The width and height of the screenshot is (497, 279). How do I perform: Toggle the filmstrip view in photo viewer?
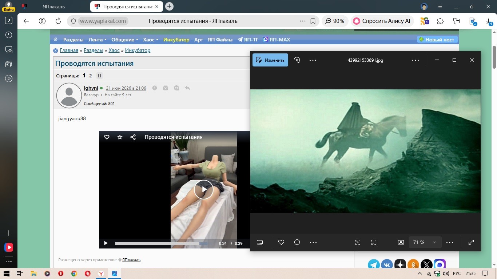(x=260, y=242)
